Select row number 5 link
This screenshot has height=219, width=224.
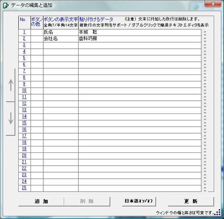(24, 58)
